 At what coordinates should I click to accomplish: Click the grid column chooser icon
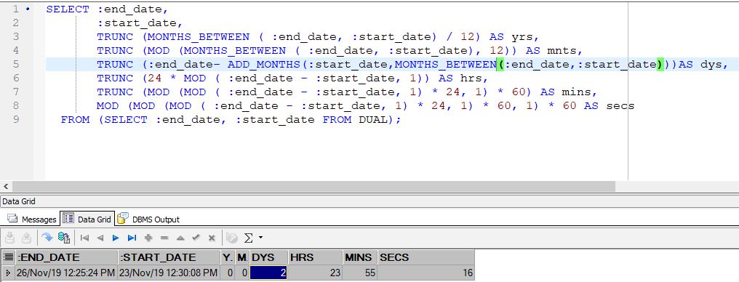tap(8, 257)
